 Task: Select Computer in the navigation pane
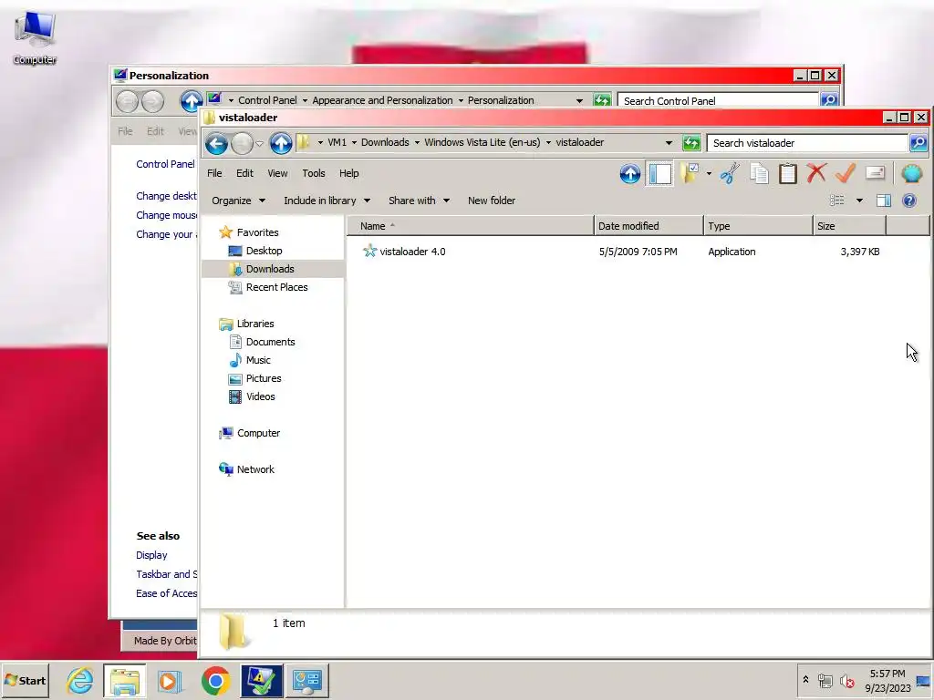(250, 433)
